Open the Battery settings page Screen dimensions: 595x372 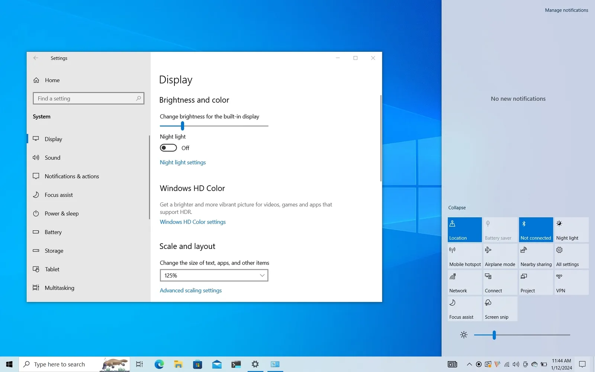point(53,232)
